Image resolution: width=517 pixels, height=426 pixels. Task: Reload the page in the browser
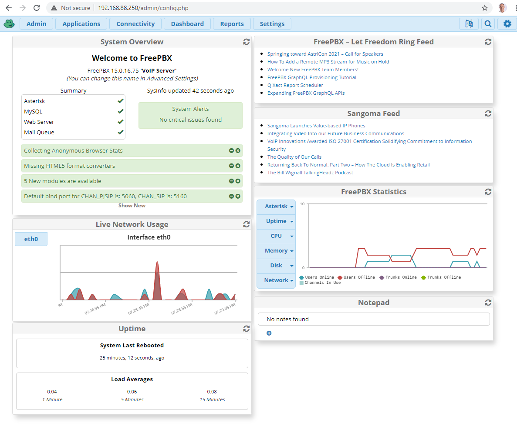tap(37, 8)
